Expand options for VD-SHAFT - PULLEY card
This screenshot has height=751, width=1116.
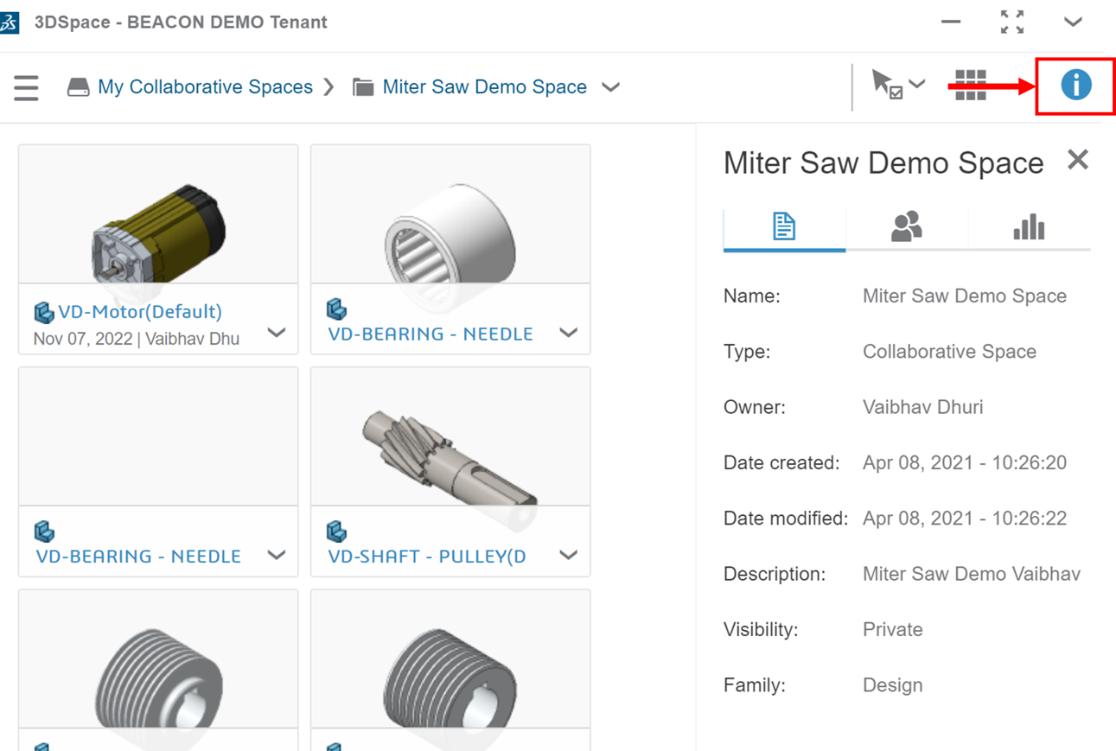point(568,555)
